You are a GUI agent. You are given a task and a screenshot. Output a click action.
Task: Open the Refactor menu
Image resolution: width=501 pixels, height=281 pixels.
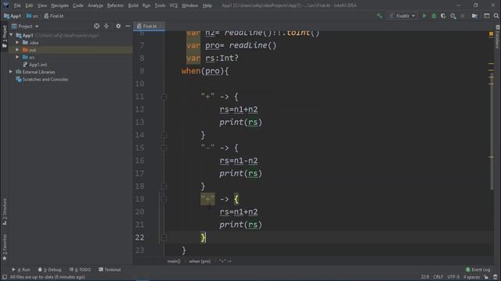115,5
